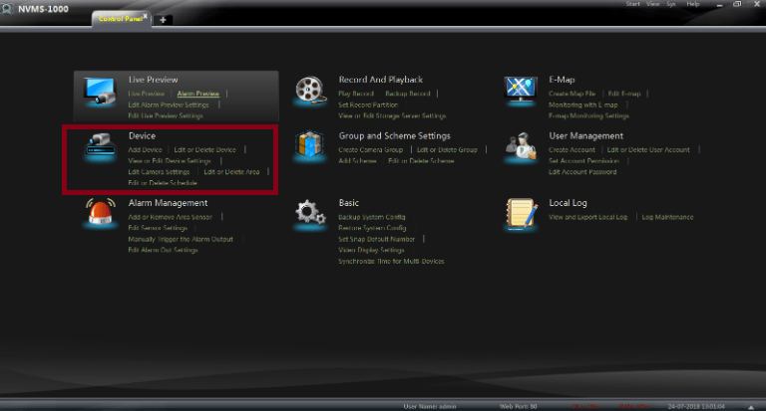Open the Help menu
Image resolution: width=766 pixels, height=411 pixels.
click(692, 4)
